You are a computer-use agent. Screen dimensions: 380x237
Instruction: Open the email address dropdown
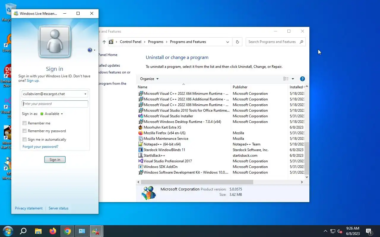pos(85,94)
